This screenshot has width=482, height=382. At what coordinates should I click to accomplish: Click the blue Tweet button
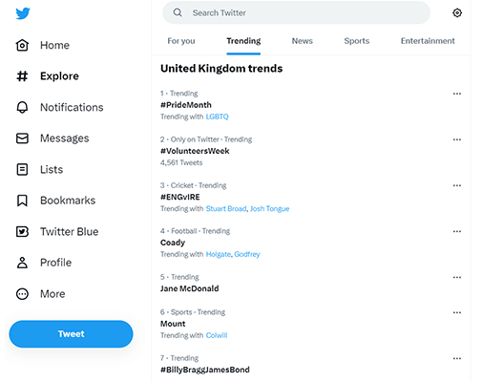(71, 334)
